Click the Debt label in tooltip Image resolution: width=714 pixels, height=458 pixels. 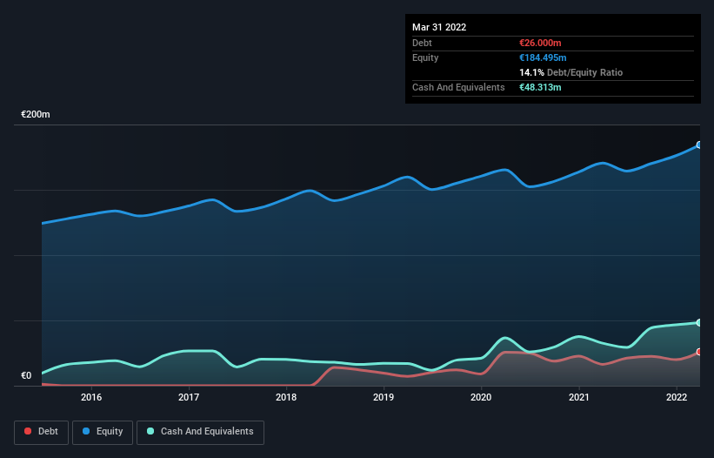[x=422, y=43]
